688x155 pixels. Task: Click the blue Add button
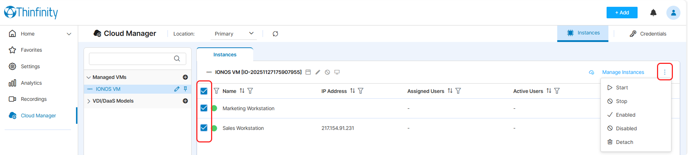(x=622, y=13)
